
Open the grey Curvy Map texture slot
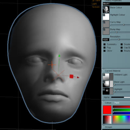coord(106,24)
